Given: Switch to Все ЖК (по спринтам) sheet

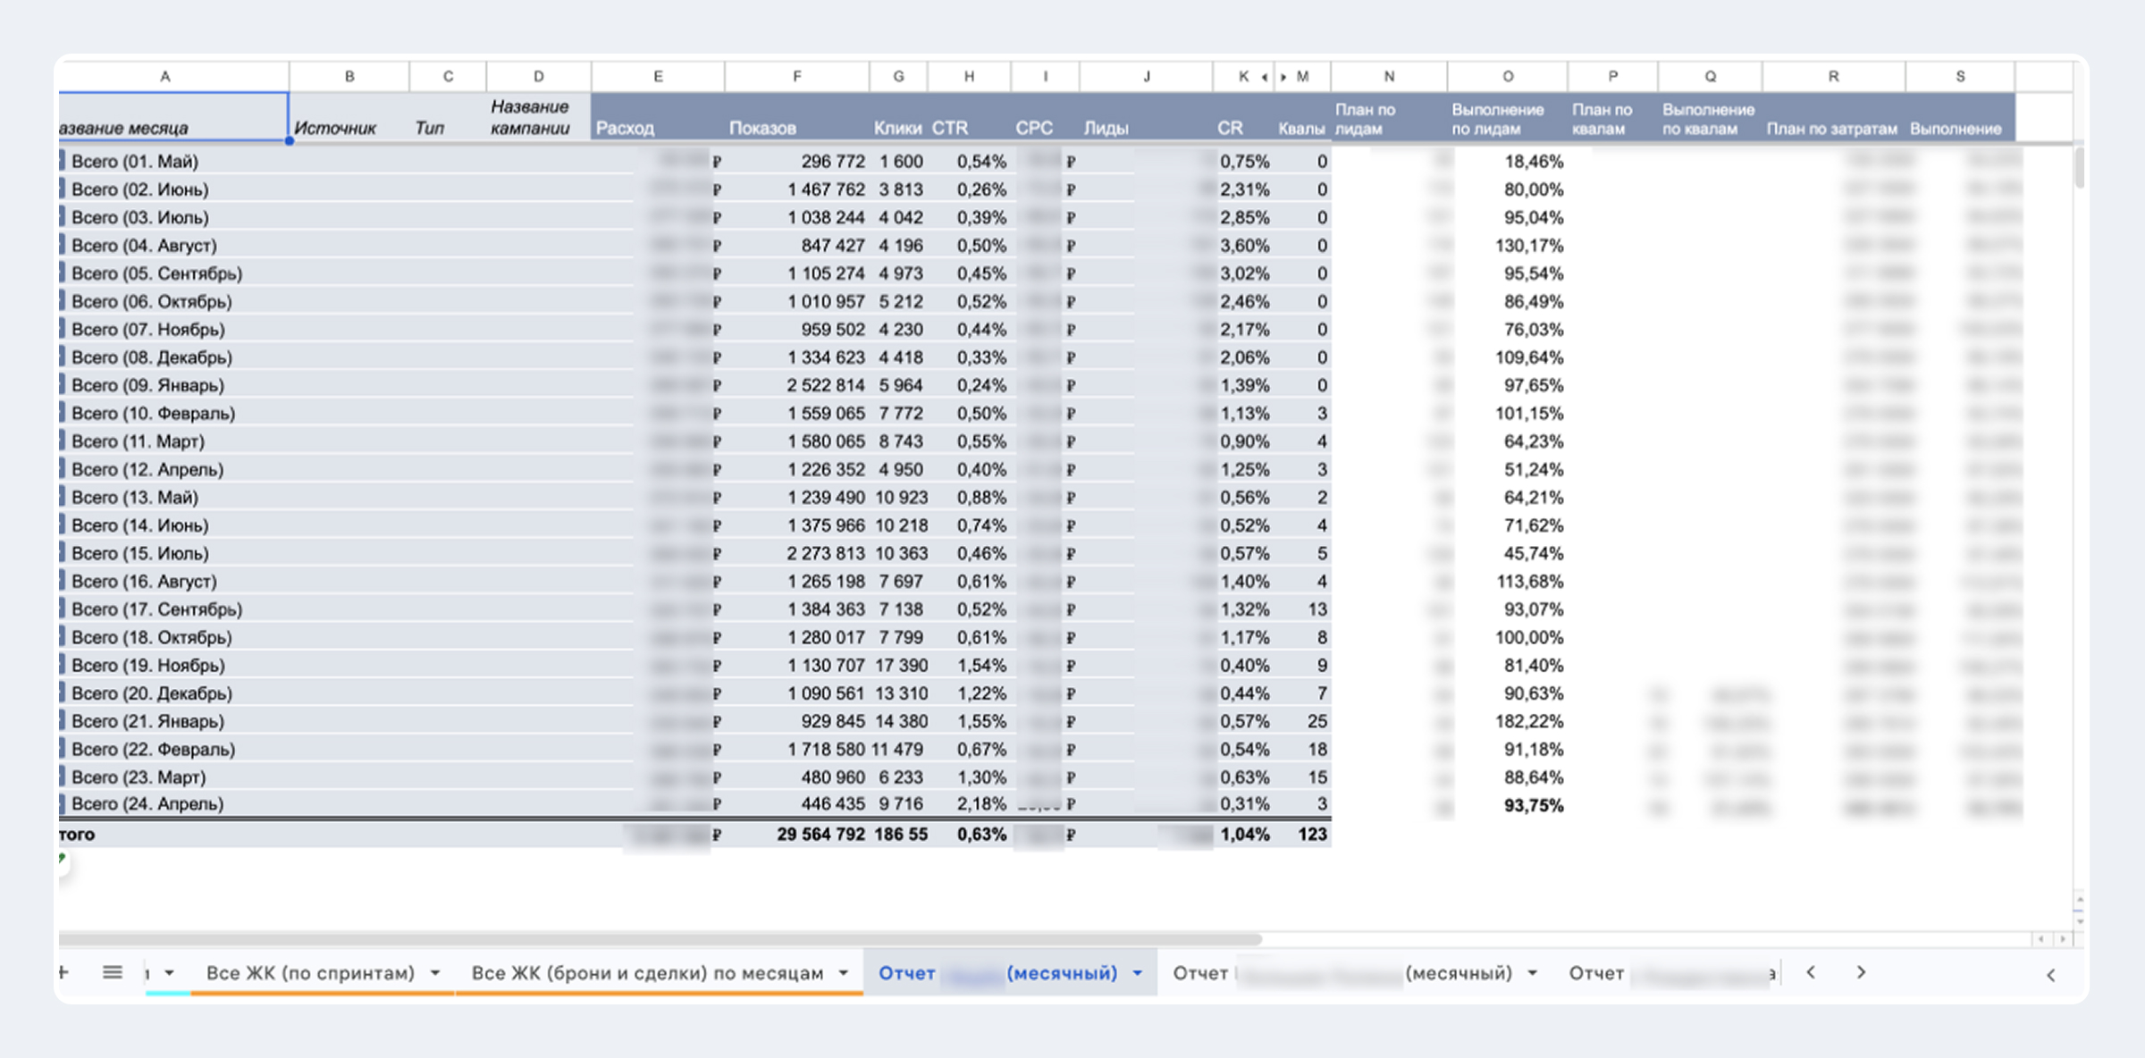Looking at the screenshot, I should [310, 973].
